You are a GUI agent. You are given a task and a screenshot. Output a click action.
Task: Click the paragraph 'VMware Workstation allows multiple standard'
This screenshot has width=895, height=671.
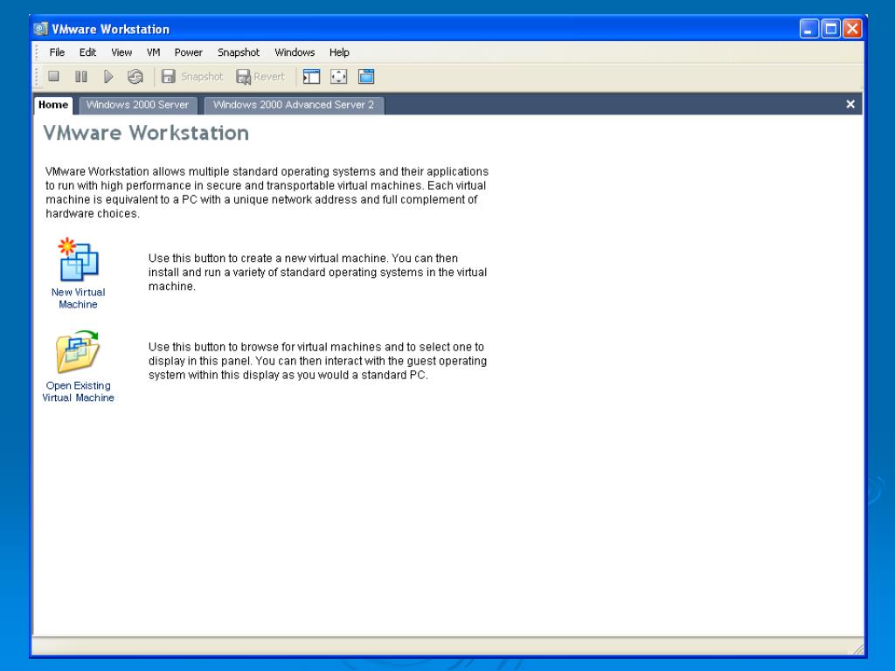pos(267,192)
